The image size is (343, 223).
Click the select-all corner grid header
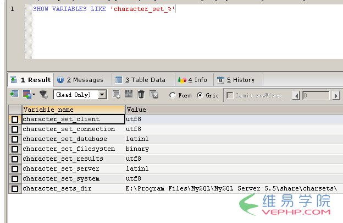pyautogui.click(x=15, y=110)
